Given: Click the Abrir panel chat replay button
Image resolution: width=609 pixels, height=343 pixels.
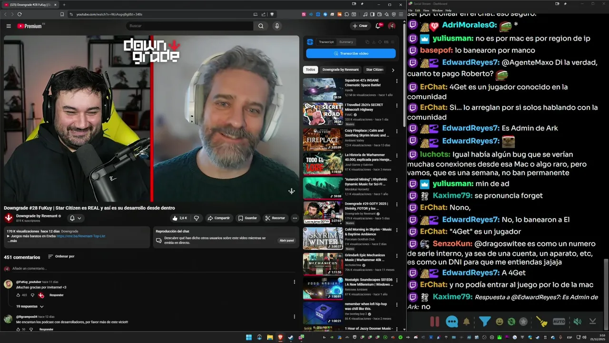Looking at the screenshot, I should tap(286, 240).
